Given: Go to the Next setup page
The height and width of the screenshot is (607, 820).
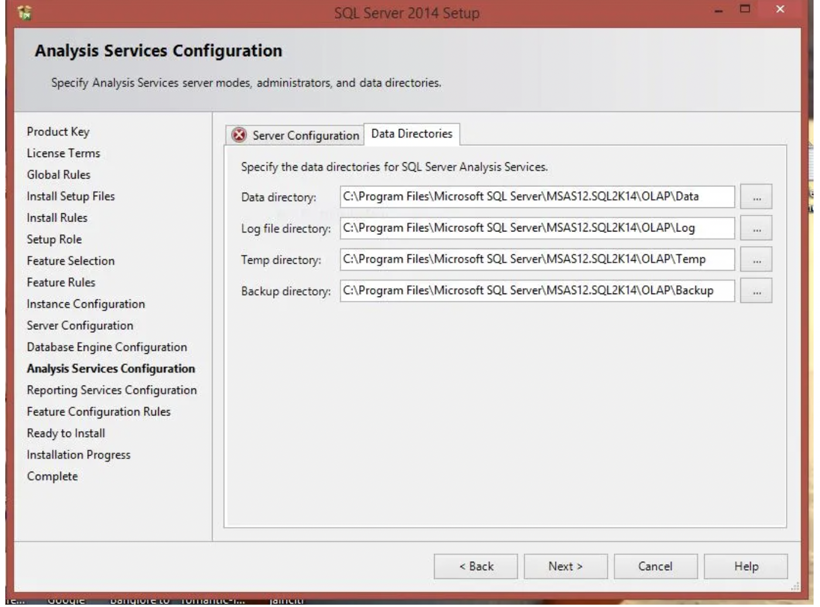Looking at the screenshot, I should pyautogui.click(x=566, y=567).
